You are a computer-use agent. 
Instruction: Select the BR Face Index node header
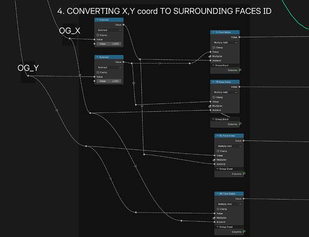(229, 193)
